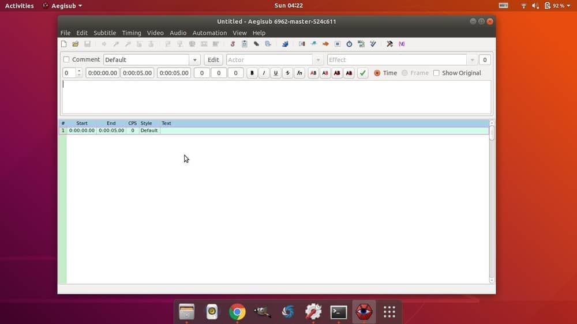Viewport: 577px width, 324px height.
Task: Open the Resample Resolution tool
Action: pyautogui.click(x=337, y=44)
